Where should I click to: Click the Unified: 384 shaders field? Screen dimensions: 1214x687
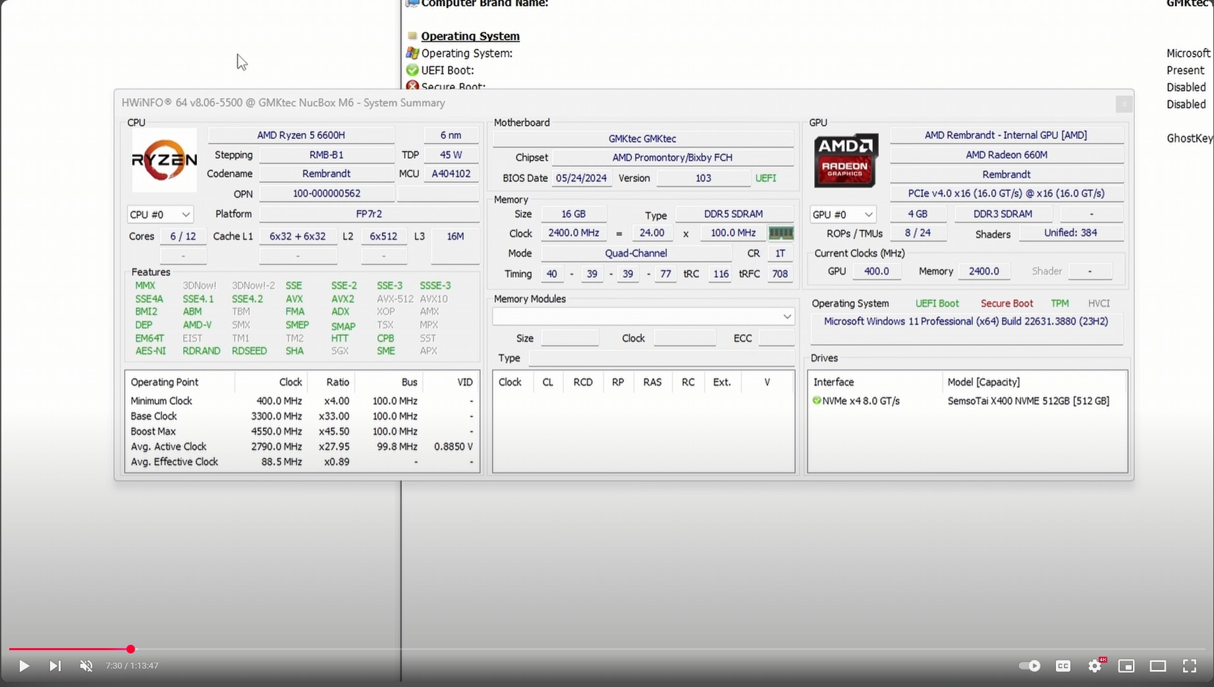(1070, 233)
